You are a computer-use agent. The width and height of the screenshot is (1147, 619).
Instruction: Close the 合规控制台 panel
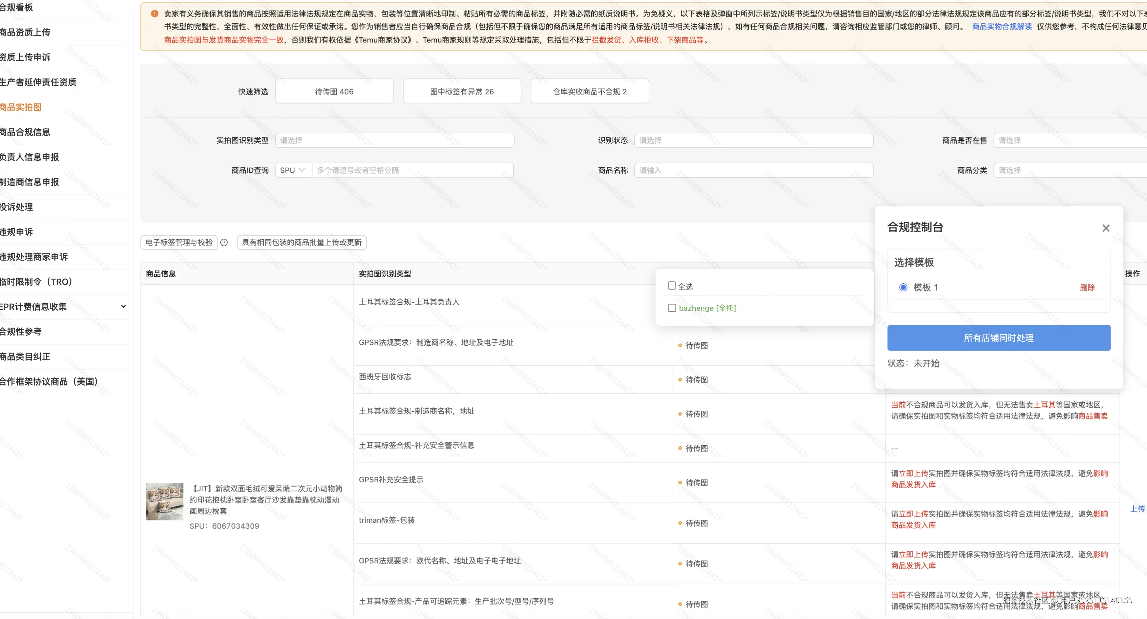pyautogui.click(x=1106, y=228)
